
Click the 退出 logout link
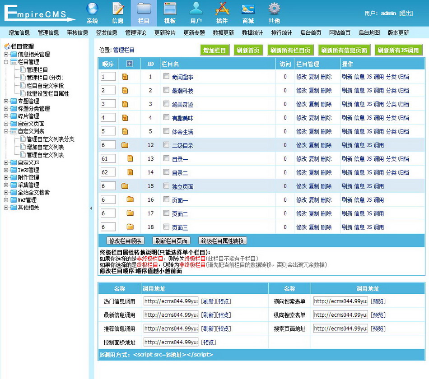(x=406, y=13)
